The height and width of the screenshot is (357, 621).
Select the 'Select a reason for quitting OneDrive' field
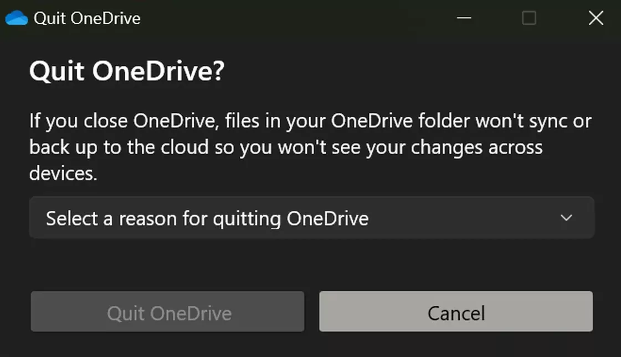[310, 218]
